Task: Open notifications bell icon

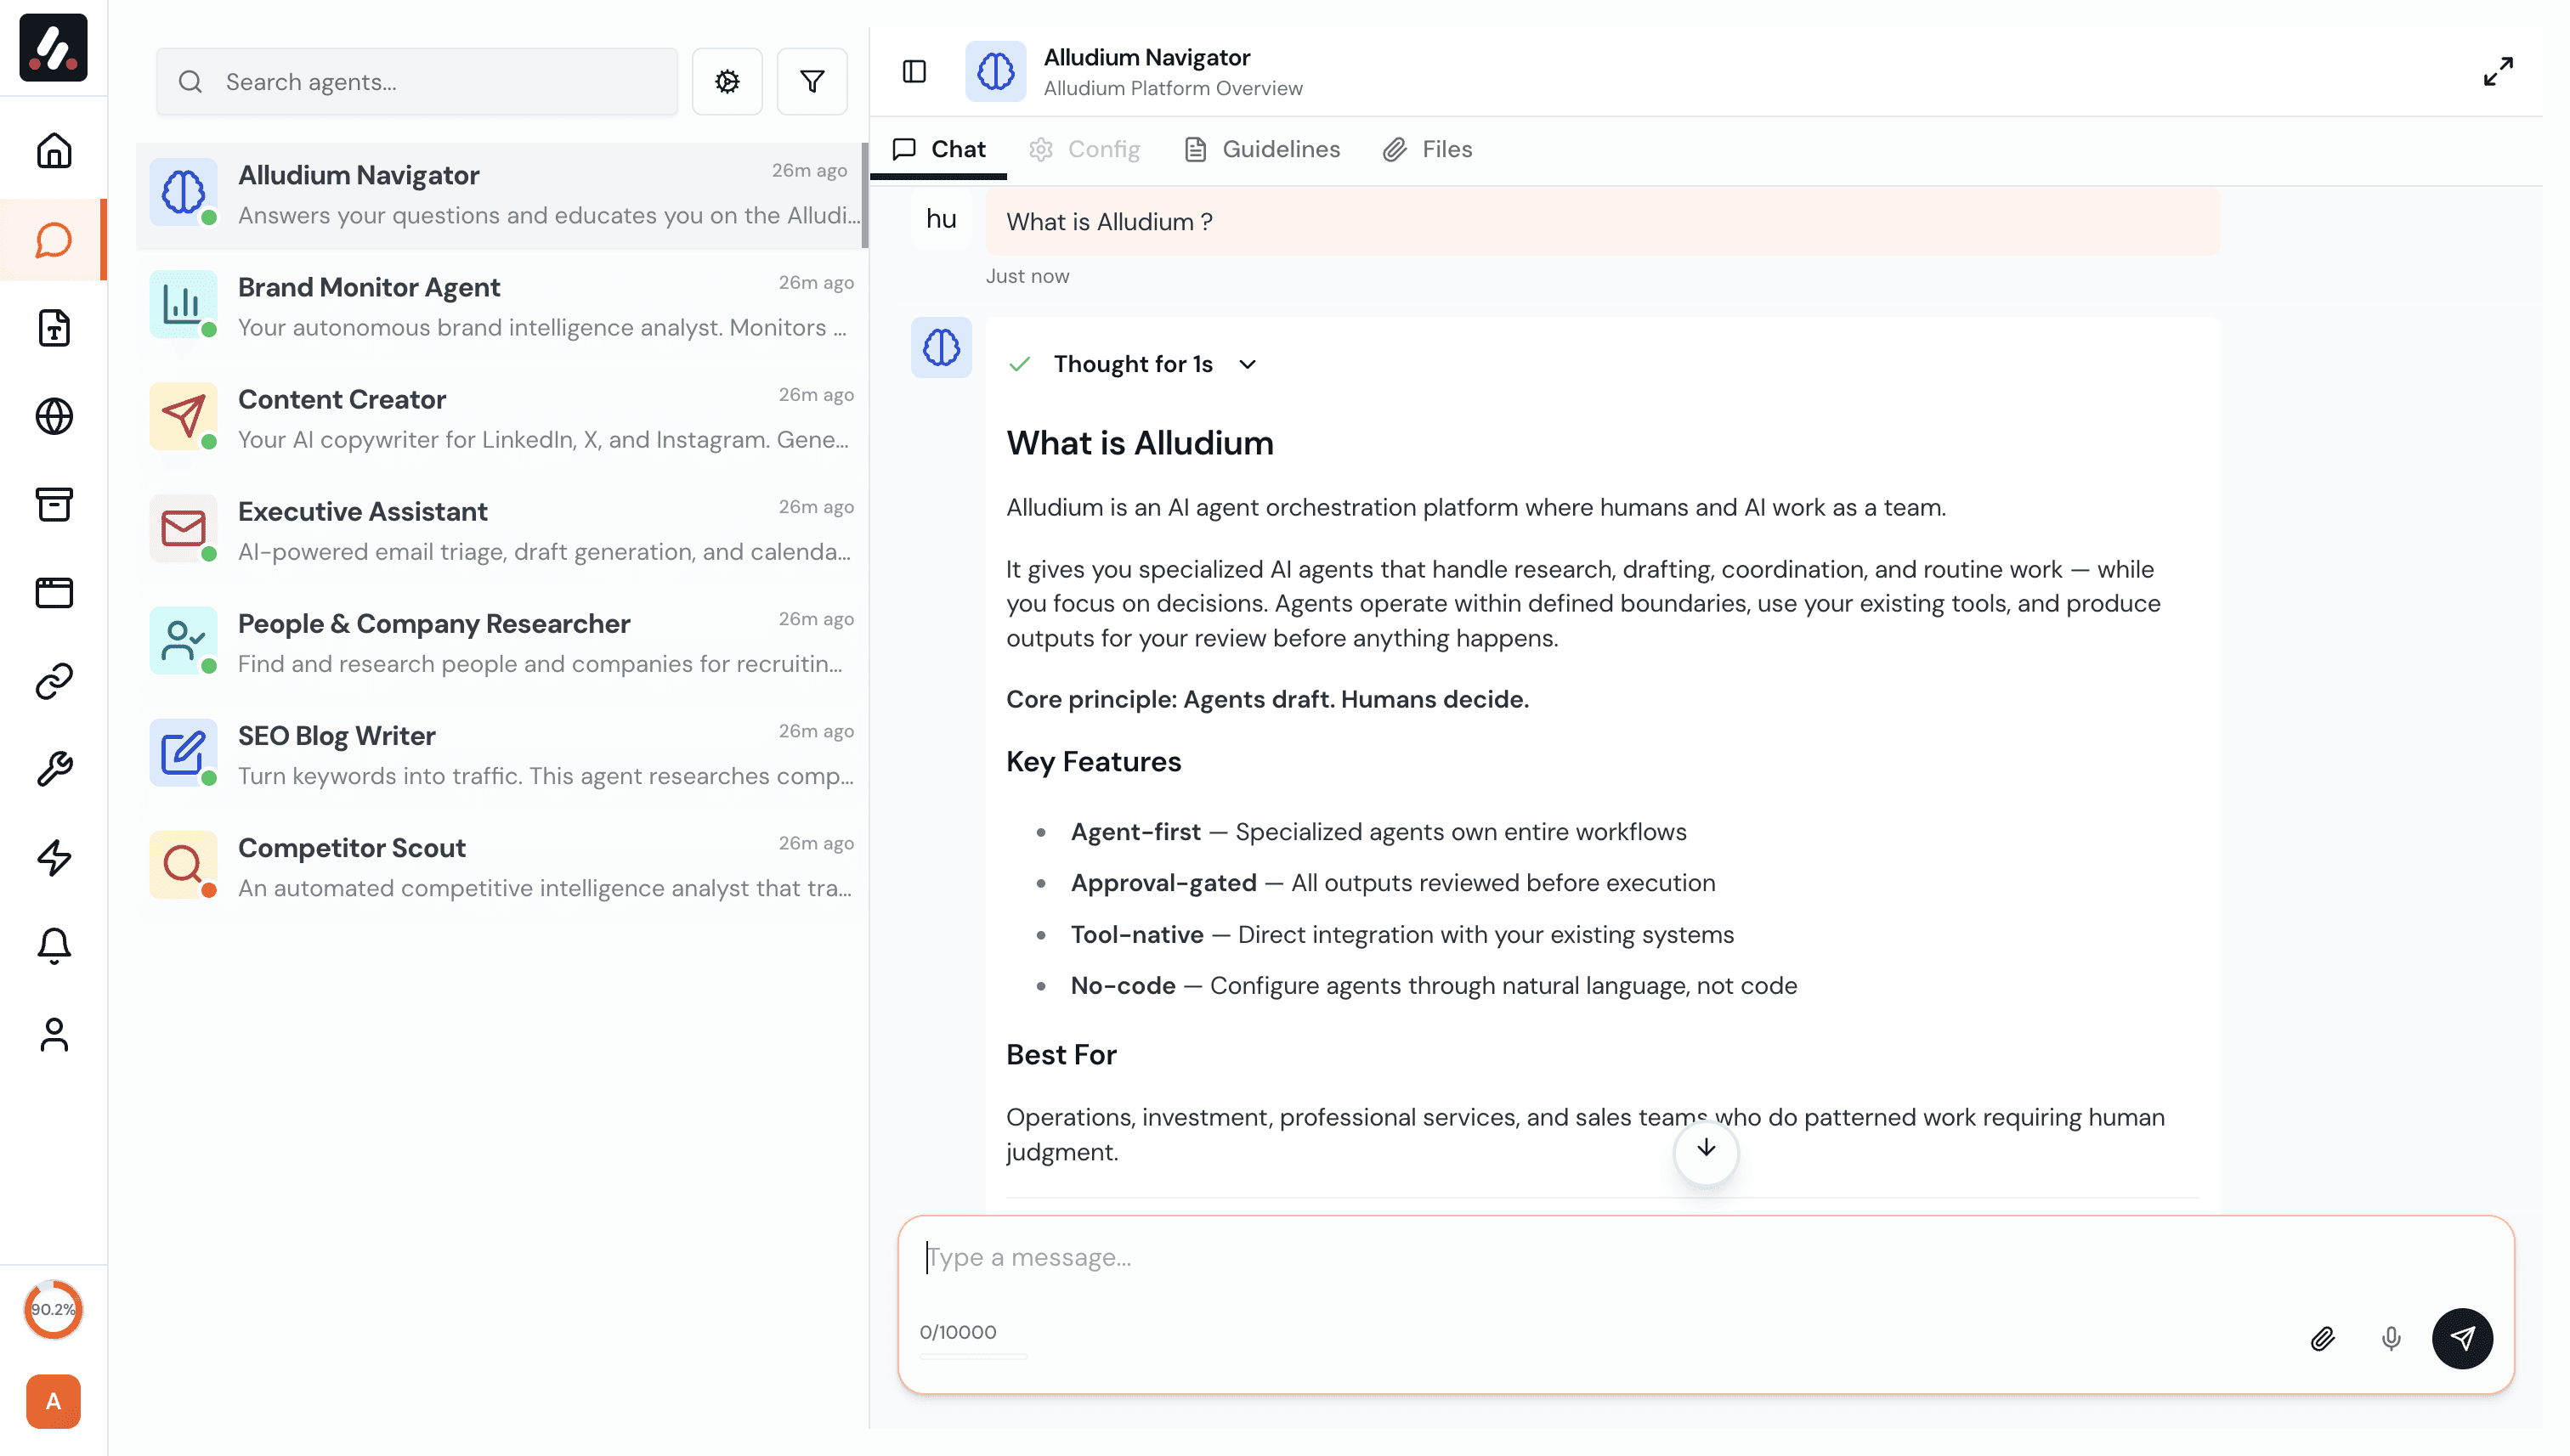Action: pyautogui.click(x=54, y=945)
